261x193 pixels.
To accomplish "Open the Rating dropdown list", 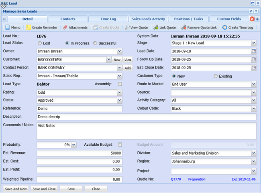I will click(119, 92).
